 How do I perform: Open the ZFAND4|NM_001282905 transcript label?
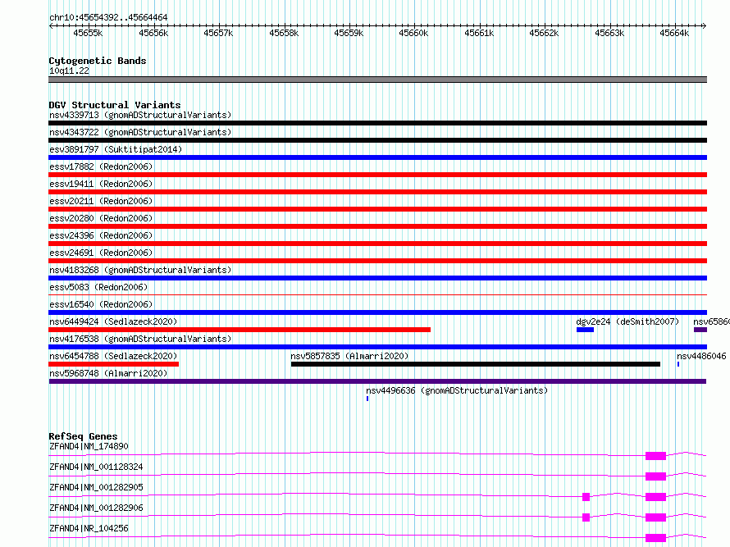click(96, 487)
